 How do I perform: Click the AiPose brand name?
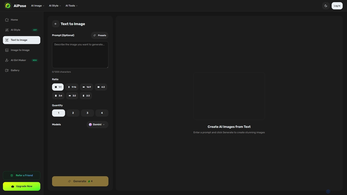pyautogui.click(x=20, y=6)
